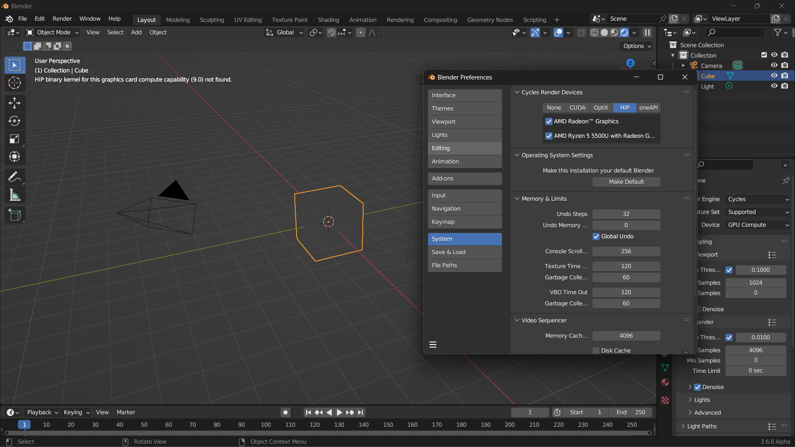This screenshot has width=795, height=447.
Task: Activate the Rotate tool
Action: [14, 121]
